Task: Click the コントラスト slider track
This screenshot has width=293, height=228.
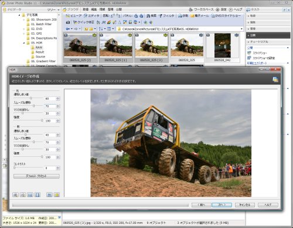Action: pos(28,167)
